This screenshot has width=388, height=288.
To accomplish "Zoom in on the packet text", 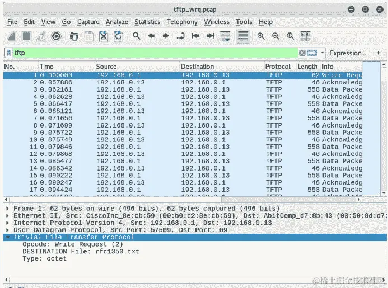I will click(261, 36).
